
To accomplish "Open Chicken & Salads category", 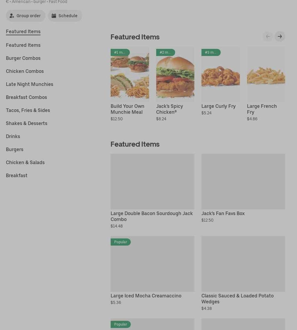I will coord(25,162).
